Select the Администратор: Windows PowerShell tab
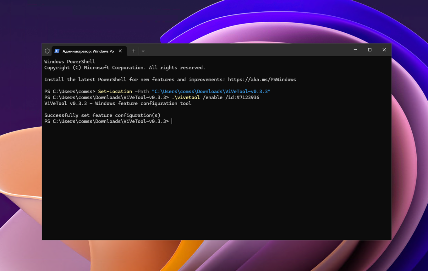 [x=89, y=51]
